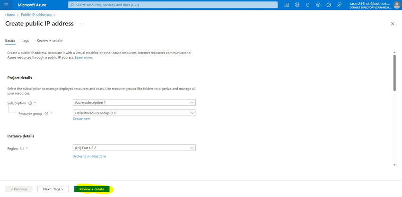Click the scrollbar up arrow
402x197 pixels.
coord(394,52)
